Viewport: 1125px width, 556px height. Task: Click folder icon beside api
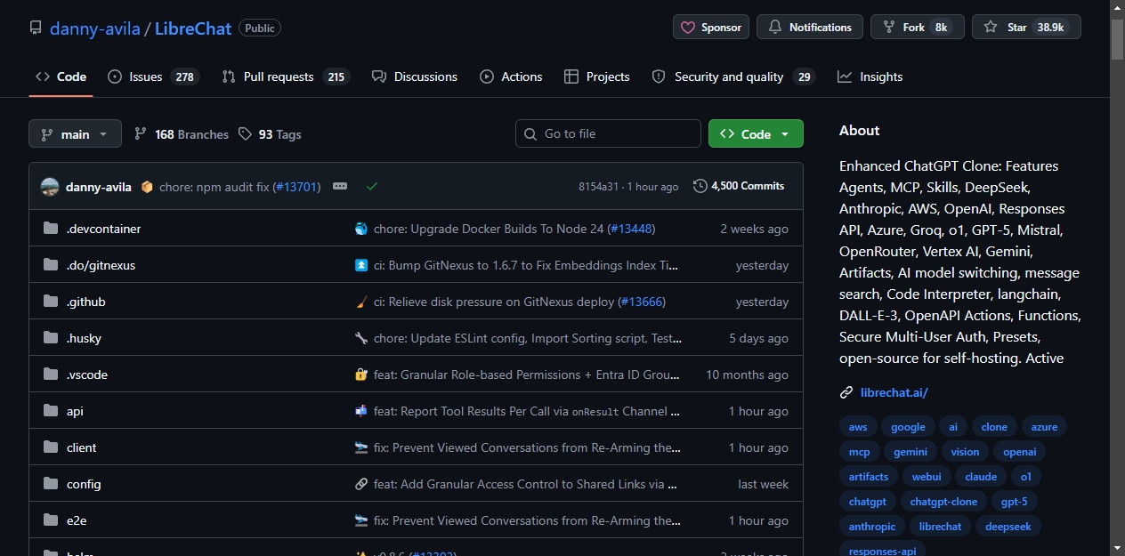click(50, 411)
